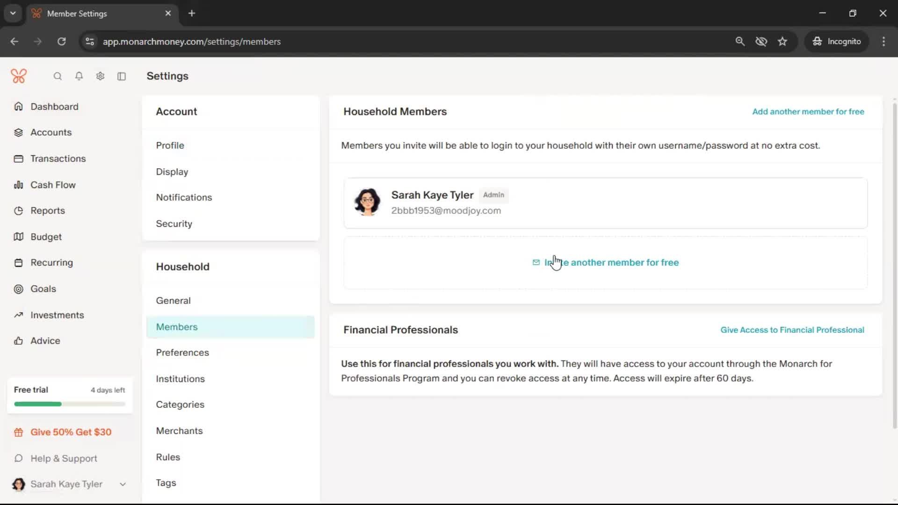898x505 pixels.
Task: Open search with the magnifier icon
Action: click(x=58, y=76)
